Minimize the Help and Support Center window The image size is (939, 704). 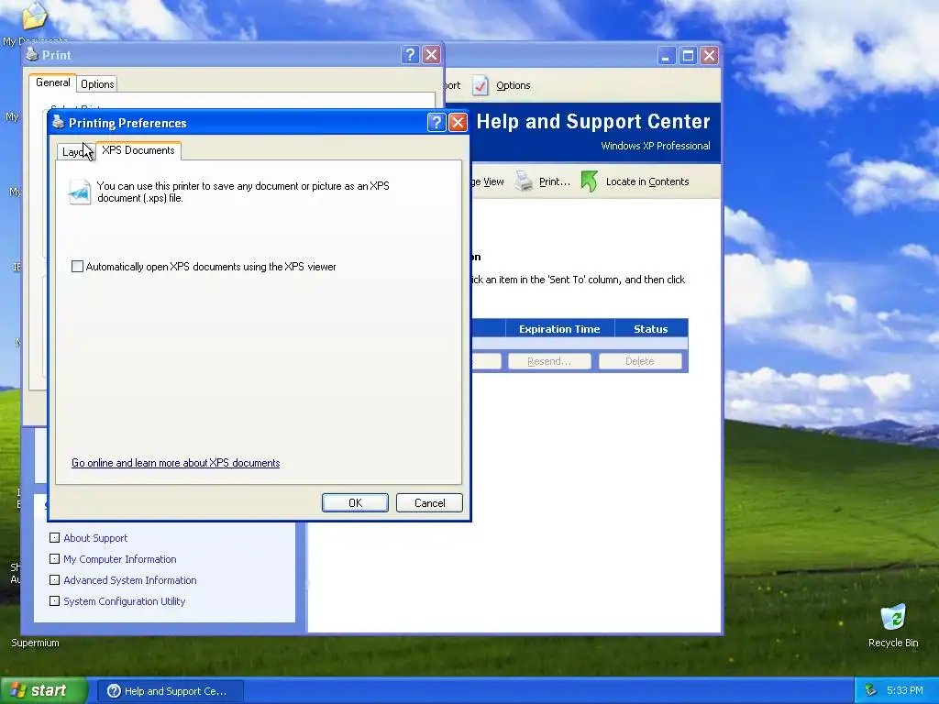[667, 56]
